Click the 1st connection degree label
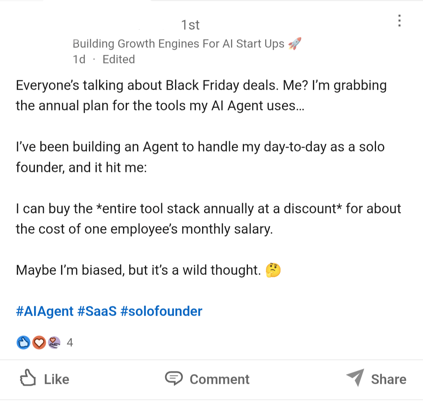Viewport: 423px width, 414px height. 190,25
